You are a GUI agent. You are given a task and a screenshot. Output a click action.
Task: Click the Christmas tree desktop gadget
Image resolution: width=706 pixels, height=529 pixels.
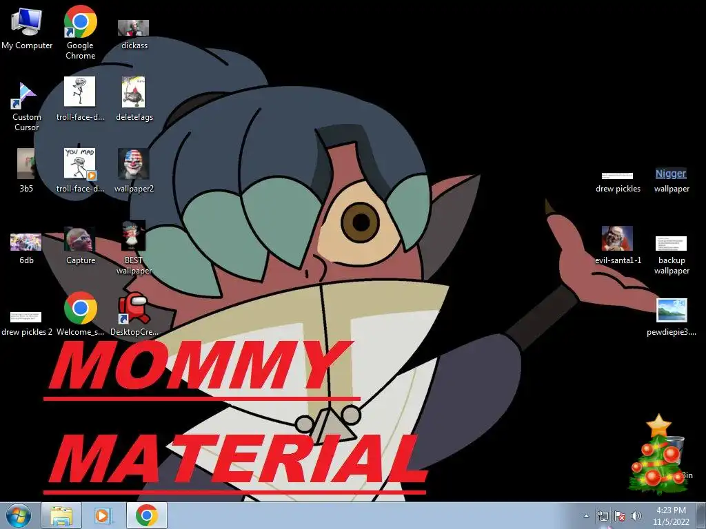click(x=658, y=455)
